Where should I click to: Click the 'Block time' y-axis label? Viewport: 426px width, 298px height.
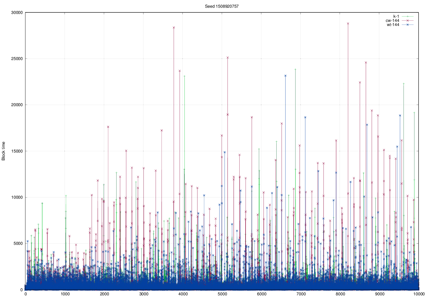4,151
